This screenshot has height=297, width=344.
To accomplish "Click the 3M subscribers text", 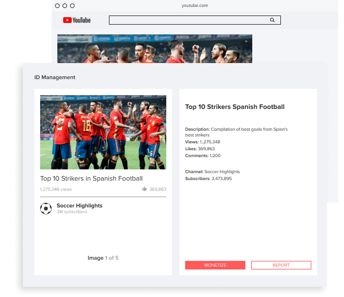I will click(72, 212).
